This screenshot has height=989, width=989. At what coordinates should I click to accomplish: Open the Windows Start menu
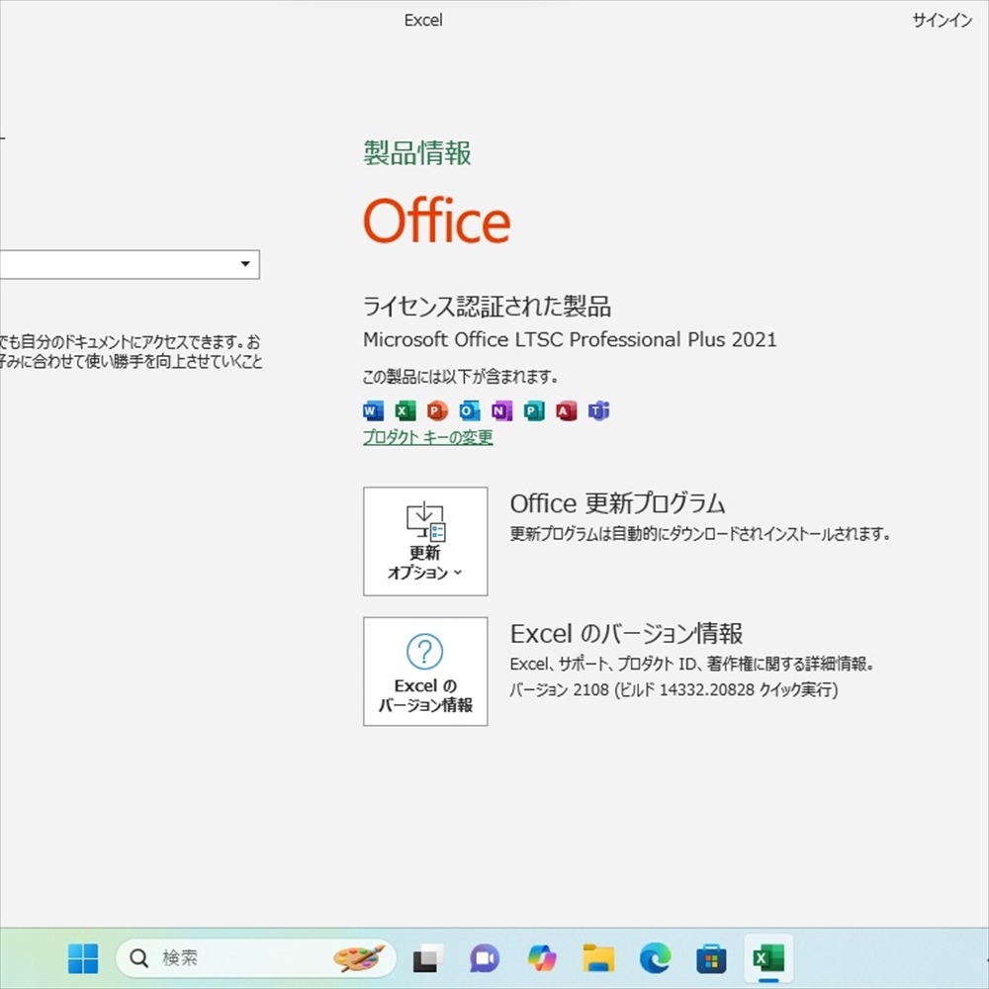pos(83,958)
